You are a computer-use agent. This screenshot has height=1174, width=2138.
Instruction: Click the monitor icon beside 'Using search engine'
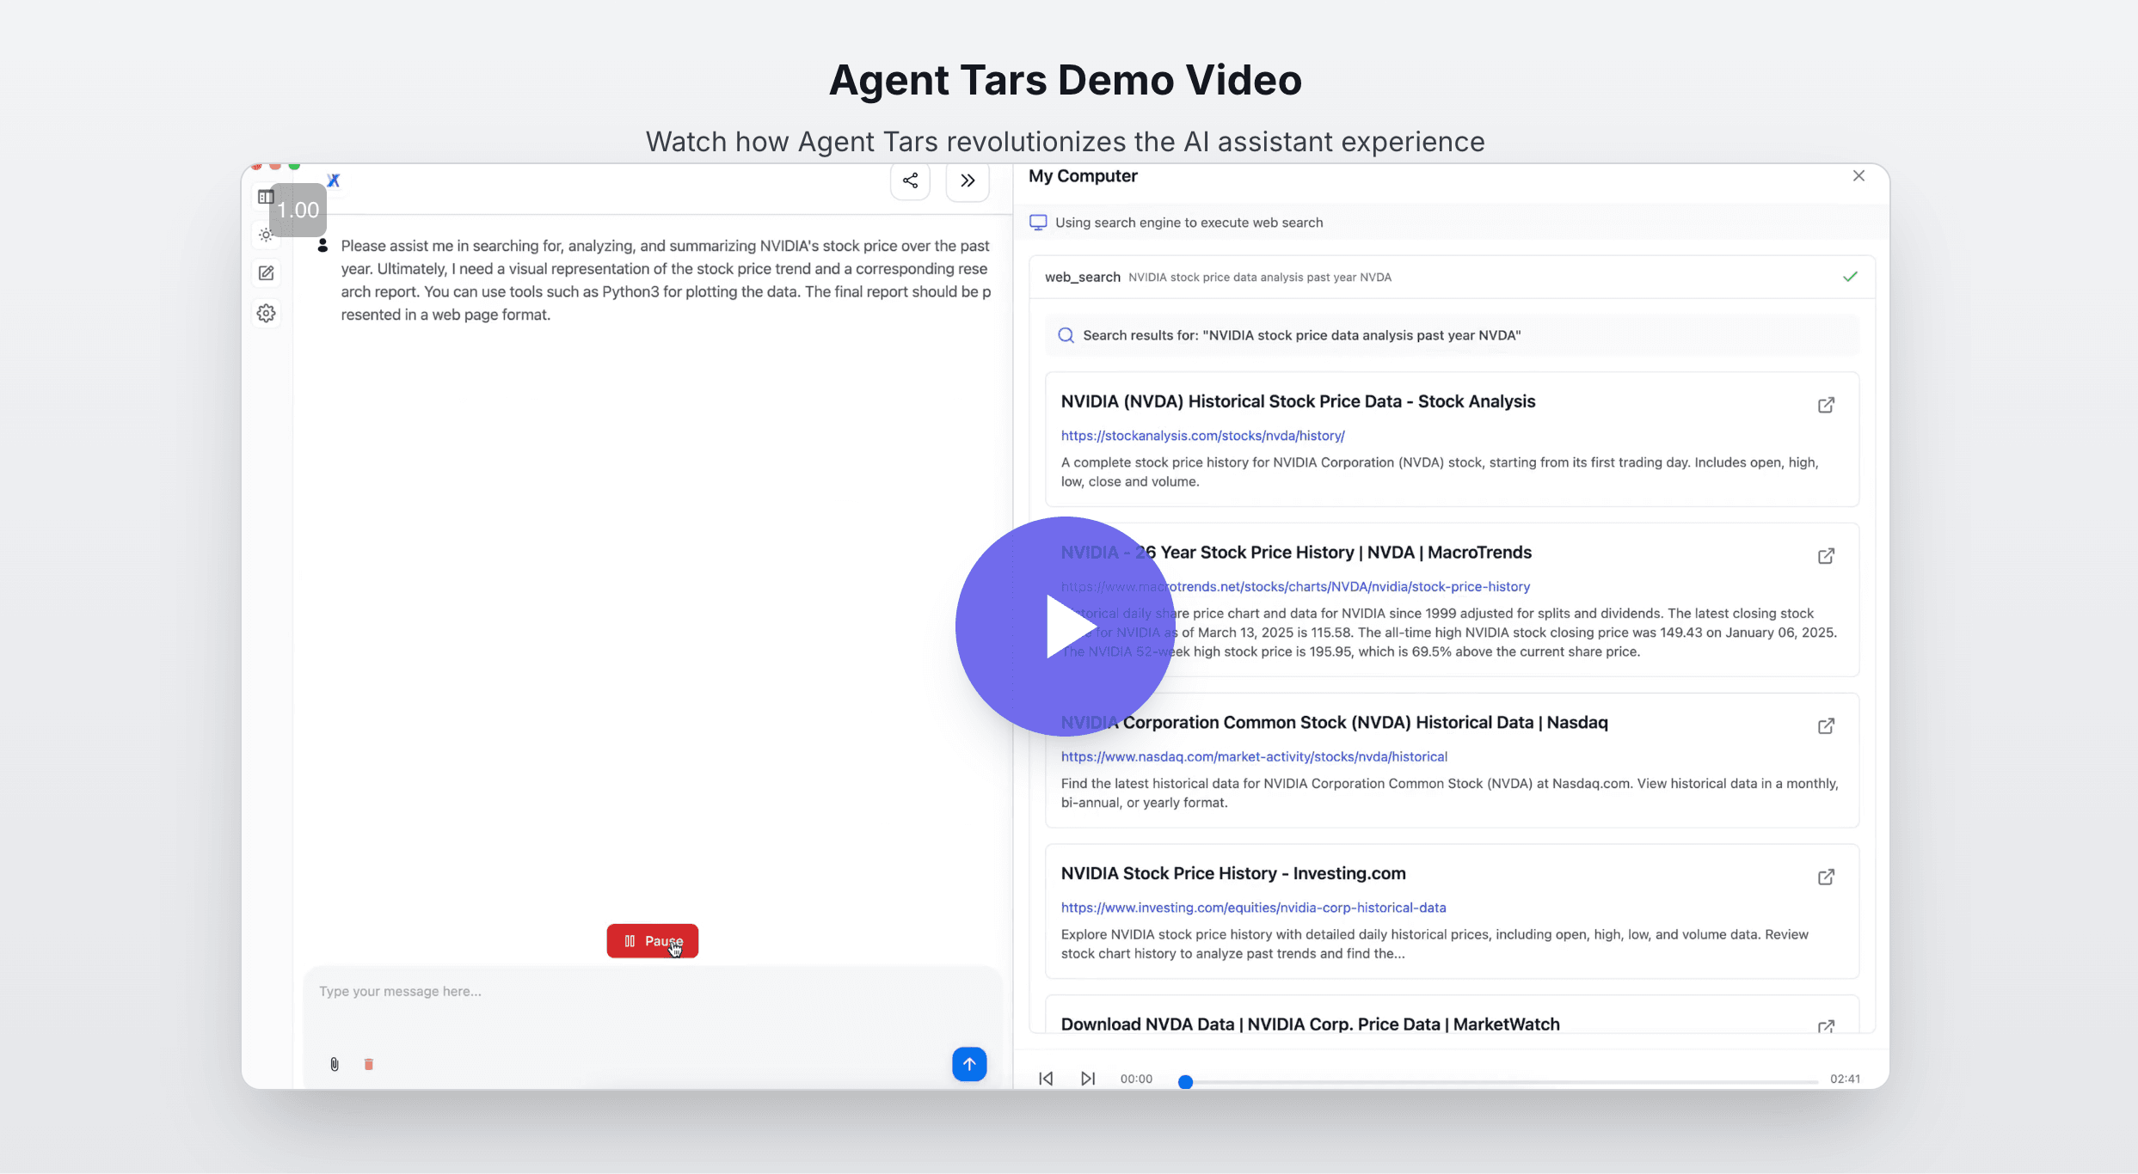[x=1038, y=223]
